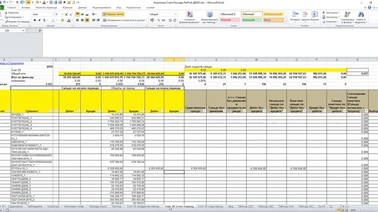Switch to the Содержание sheet tab
The width and height of the screenshot is (378, 212).
click(x=15, y=207)
